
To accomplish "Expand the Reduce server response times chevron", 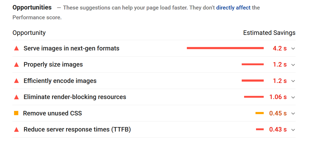I will (x=293, y=130).
